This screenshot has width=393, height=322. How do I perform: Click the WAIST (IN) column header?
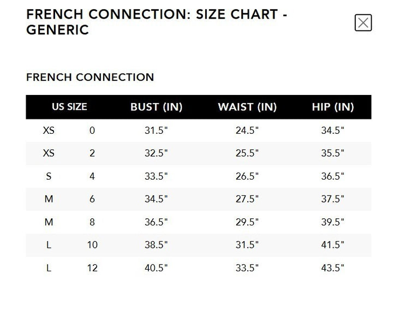[247, 107]
